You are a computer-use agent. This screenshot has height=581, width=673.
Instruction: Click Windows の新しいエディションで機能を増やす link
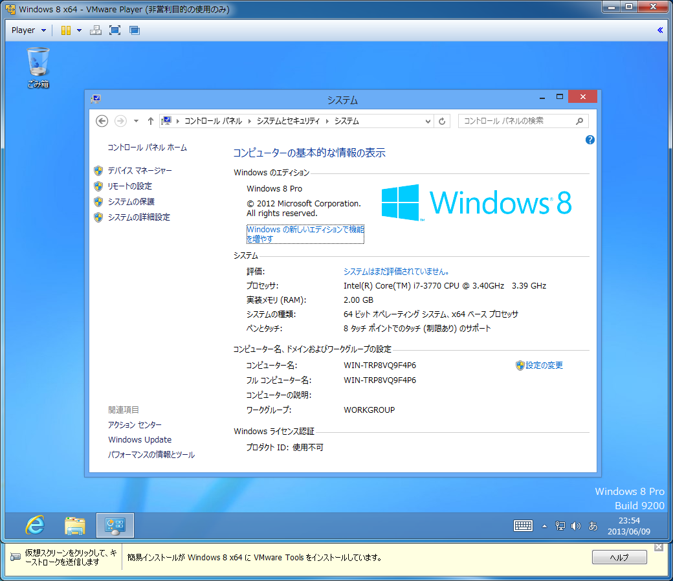pos(305,234)
